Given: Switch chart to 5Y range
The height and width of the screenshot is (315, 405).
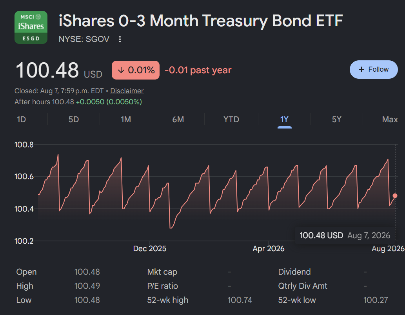Looking at the screenshot, I should [x=336, y=119].
